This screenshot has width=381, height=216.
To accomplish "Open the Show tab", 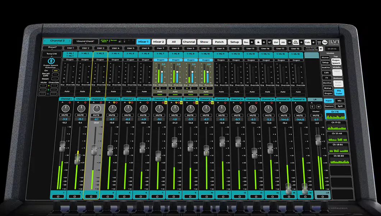I will (x=204, y=42).
